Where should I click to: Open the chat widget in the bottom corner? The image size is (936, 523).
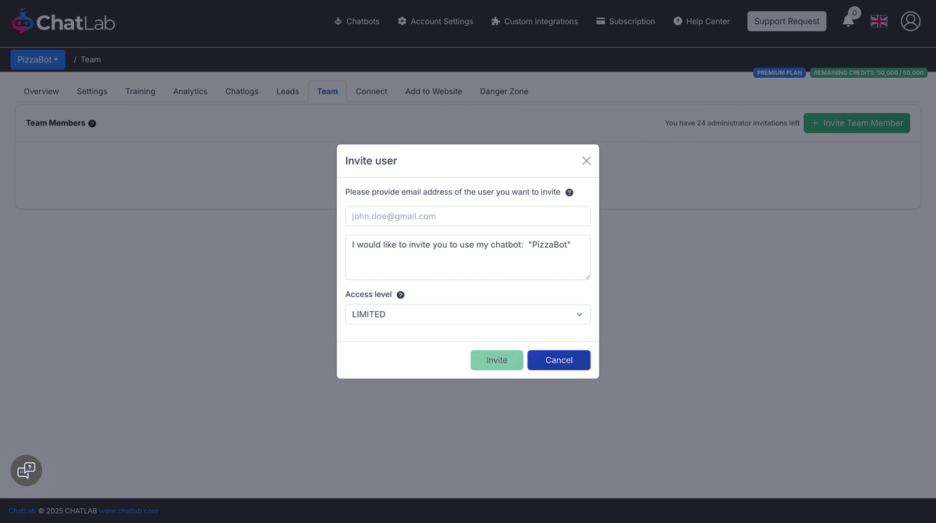coord(26,470)
